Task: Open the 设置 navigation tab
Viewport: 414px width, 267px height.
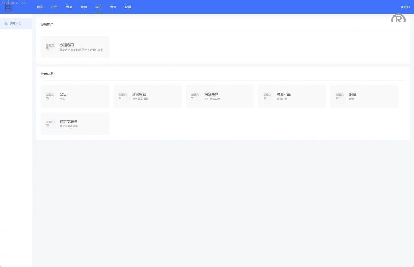Action: coord(128,7)
